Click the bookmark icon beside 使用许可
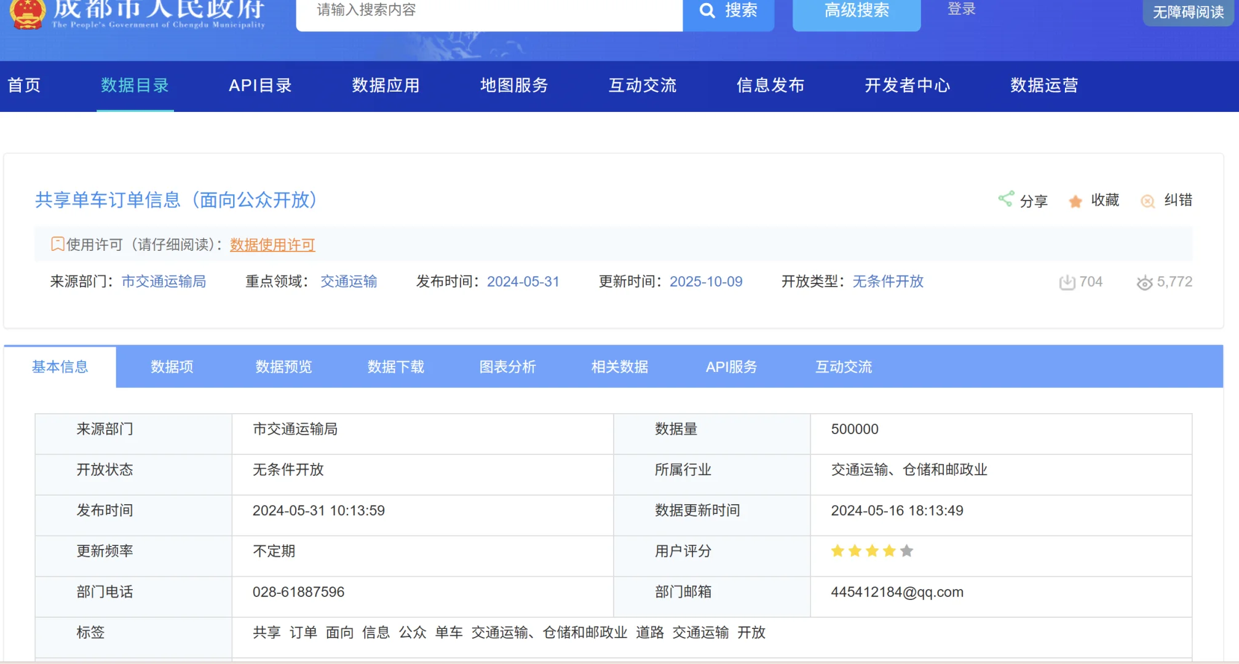Screen dimensions: 1239x664 (x=57, y=244)
